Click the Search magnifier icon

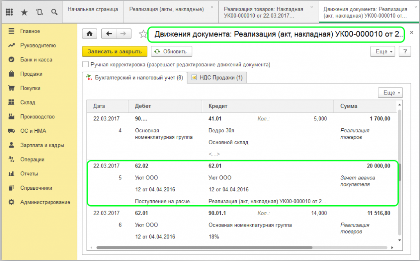coord(54,12)
